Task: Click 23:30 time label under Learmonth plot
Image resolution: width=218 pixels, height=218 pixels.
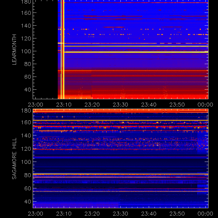Action: pyautogui.click(x=120, y=105)
